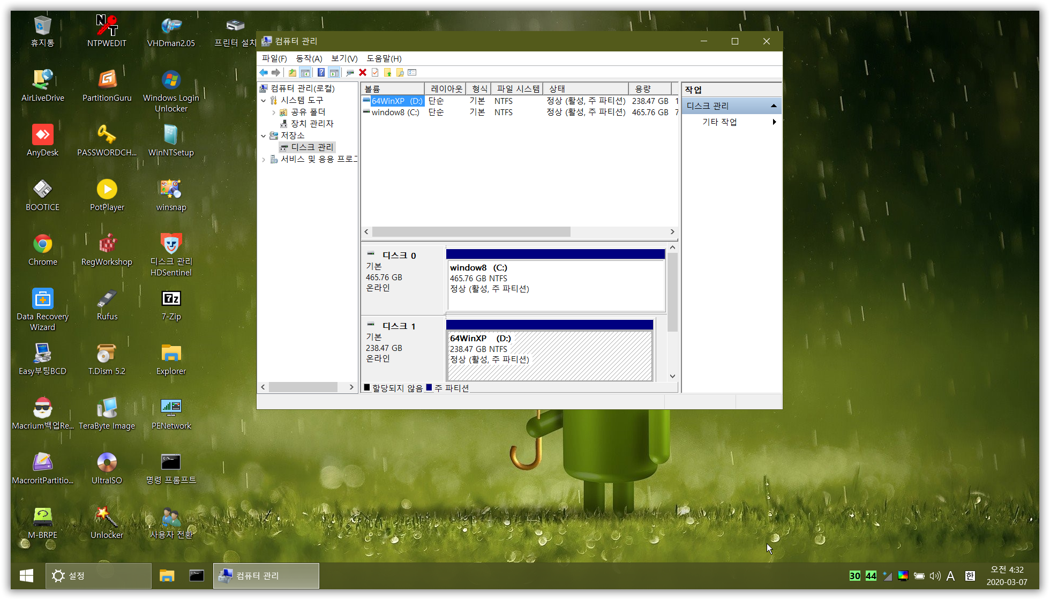Click the folder with magnifier icon
The image size is (1050, 600).
tap(400, 72)
